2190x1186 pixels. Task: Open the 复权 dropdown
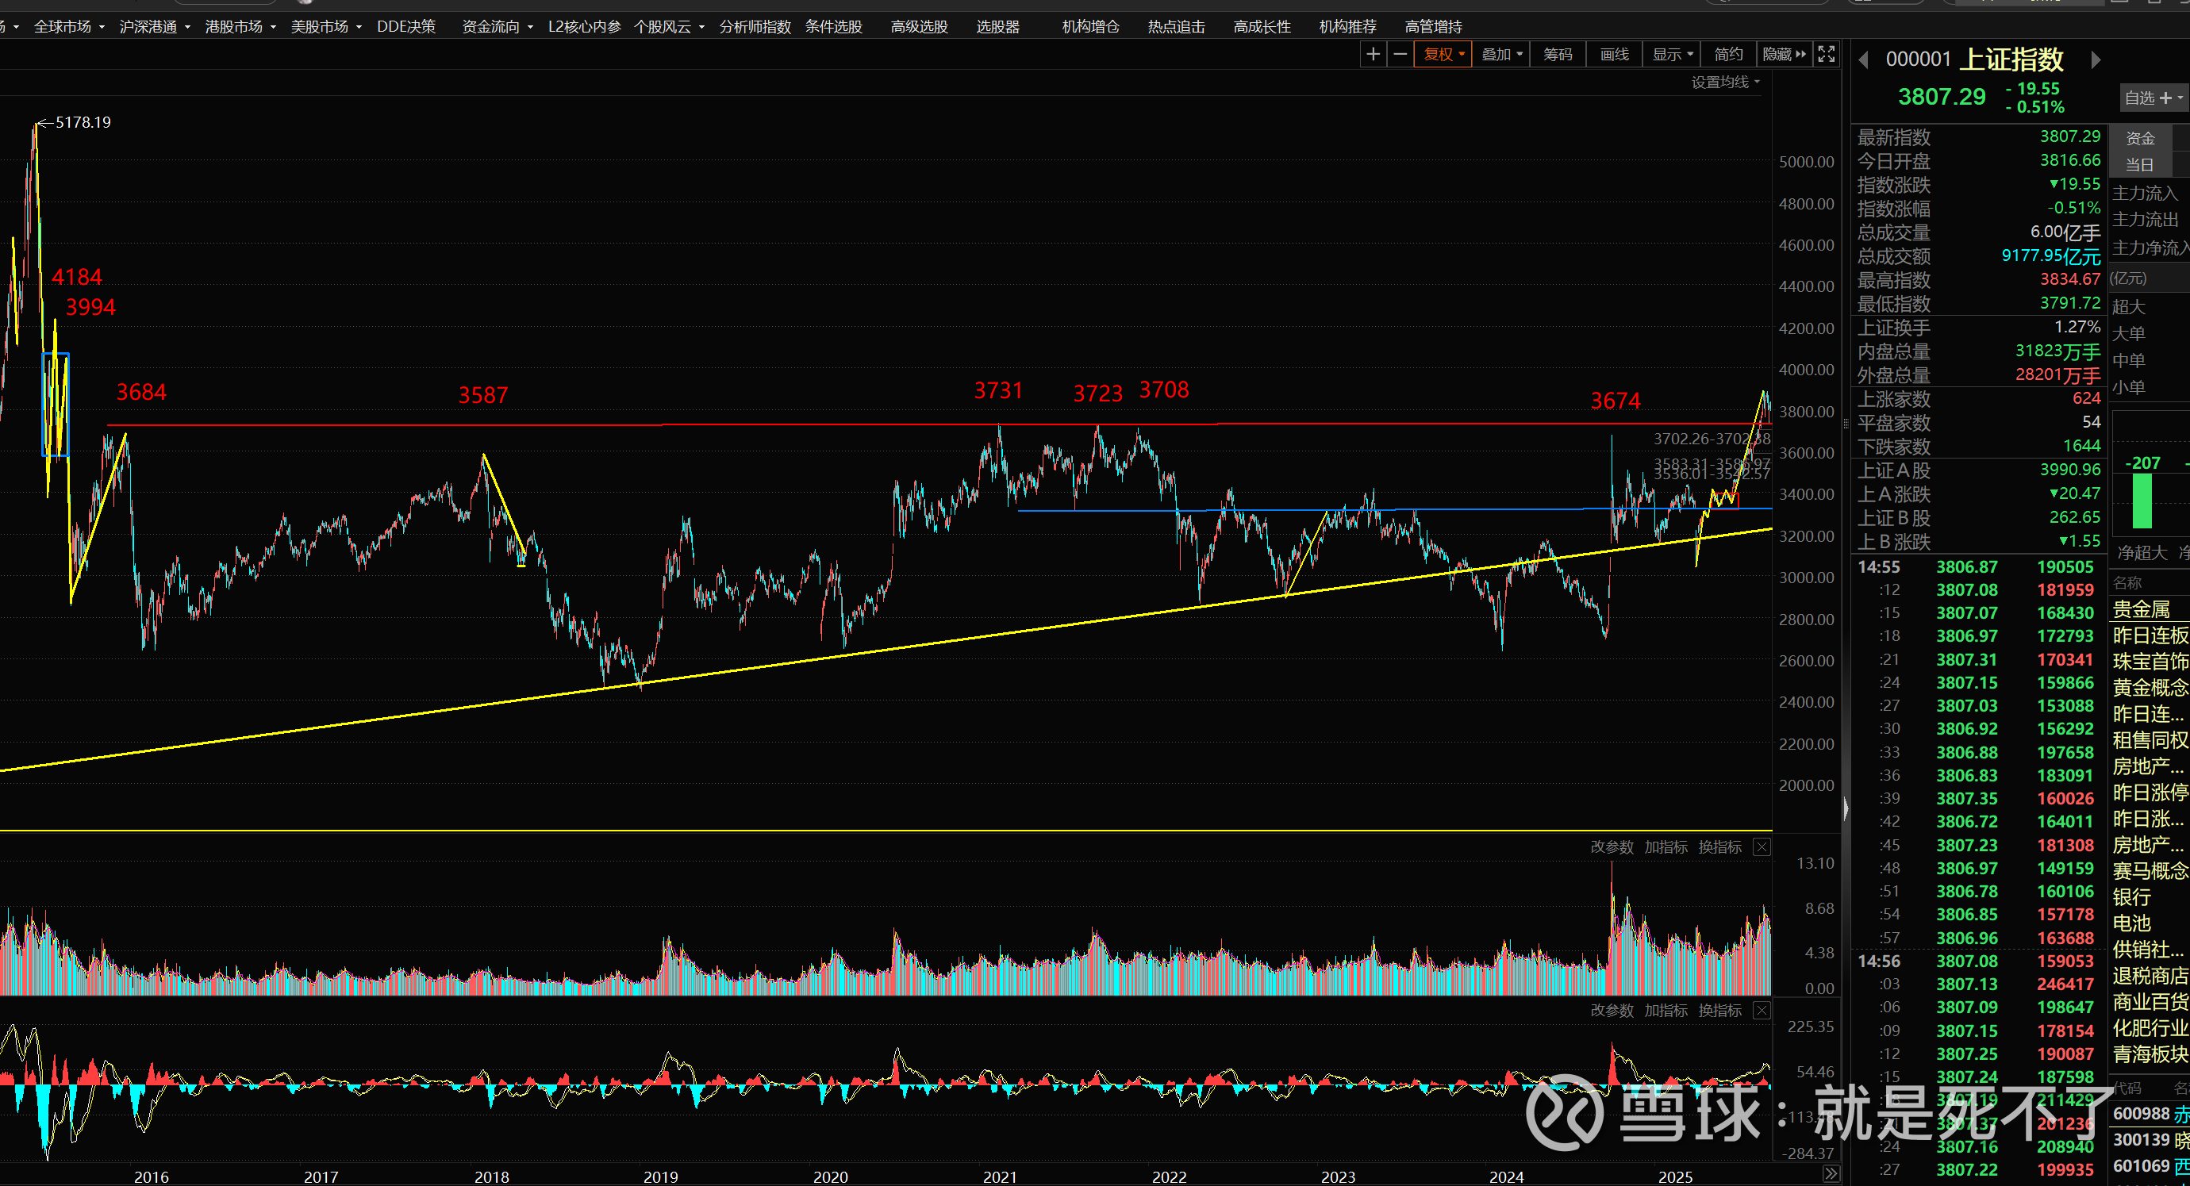pyautogui.click(x=1443, y=55)
